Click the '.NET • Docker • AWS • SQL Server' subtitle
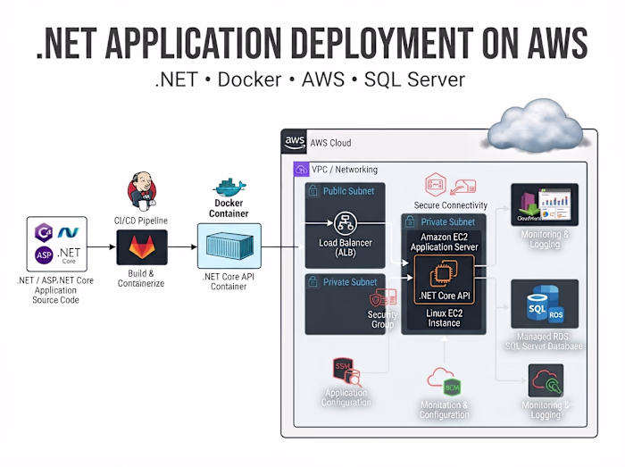This screenshot has height=467, width=625. (x=310, y=79)
